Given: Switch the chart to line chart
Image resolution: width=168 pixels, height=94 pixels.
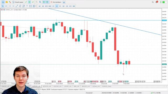Looking at the screenshot, I should click(33, 2).
